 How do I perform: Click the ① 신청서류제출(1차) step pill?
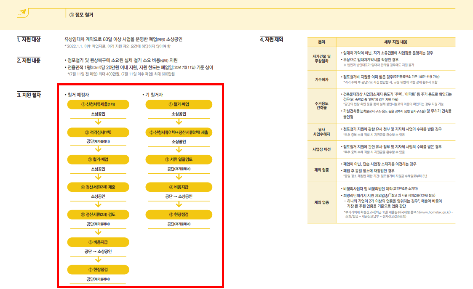(98, 104)
